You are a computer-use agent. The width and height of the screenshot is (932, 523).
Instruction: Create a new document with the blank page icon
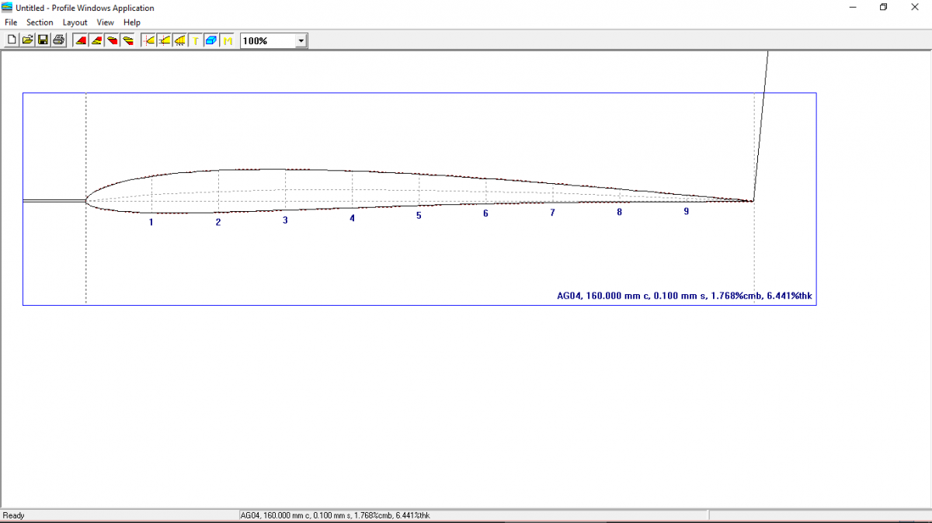coord(12,40)
